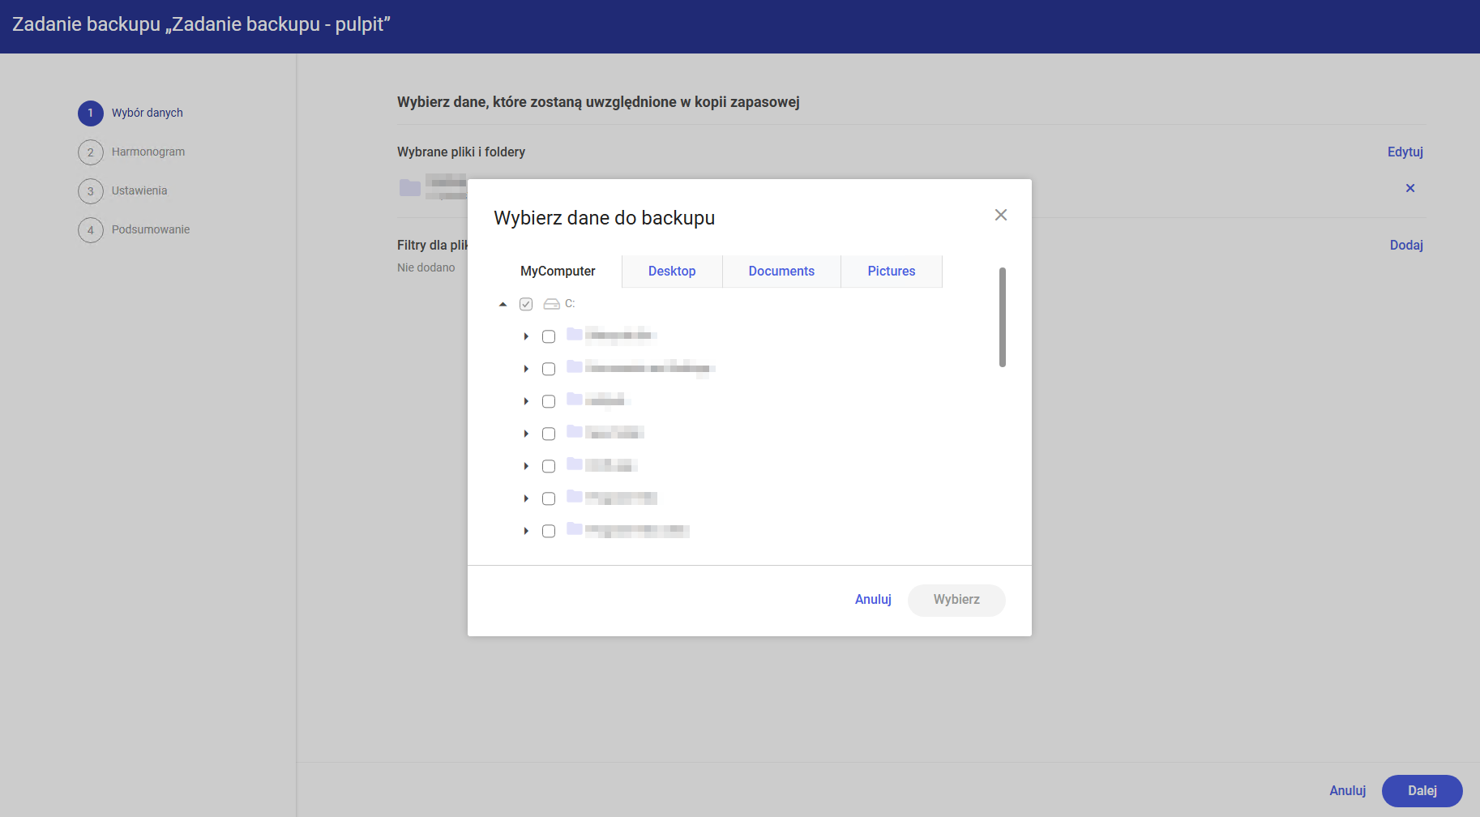The height and width of the screenshot is (817, 1480).
Task: Click the dialog's vertical scrollbar
Action: coord(1003,317)
